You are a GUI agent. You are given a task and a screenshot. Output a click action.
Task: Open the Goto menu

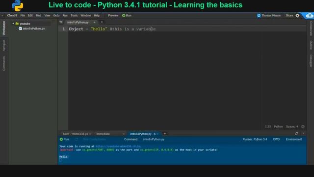[x=56, y=15]
